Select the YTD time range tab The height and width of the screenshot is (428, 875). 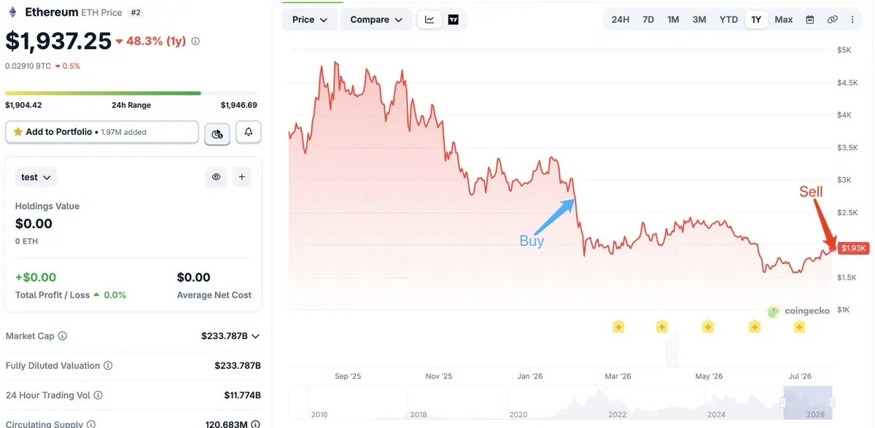(x=728, y=20)
